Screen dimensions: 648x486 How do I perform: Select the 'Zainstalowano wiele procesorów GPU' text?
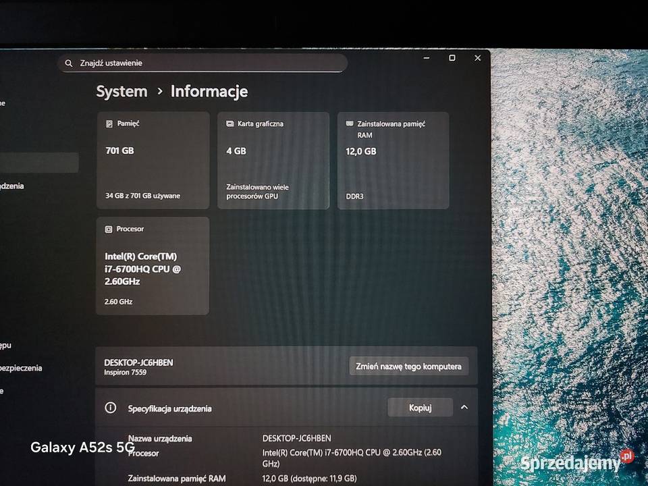[257, 192]
